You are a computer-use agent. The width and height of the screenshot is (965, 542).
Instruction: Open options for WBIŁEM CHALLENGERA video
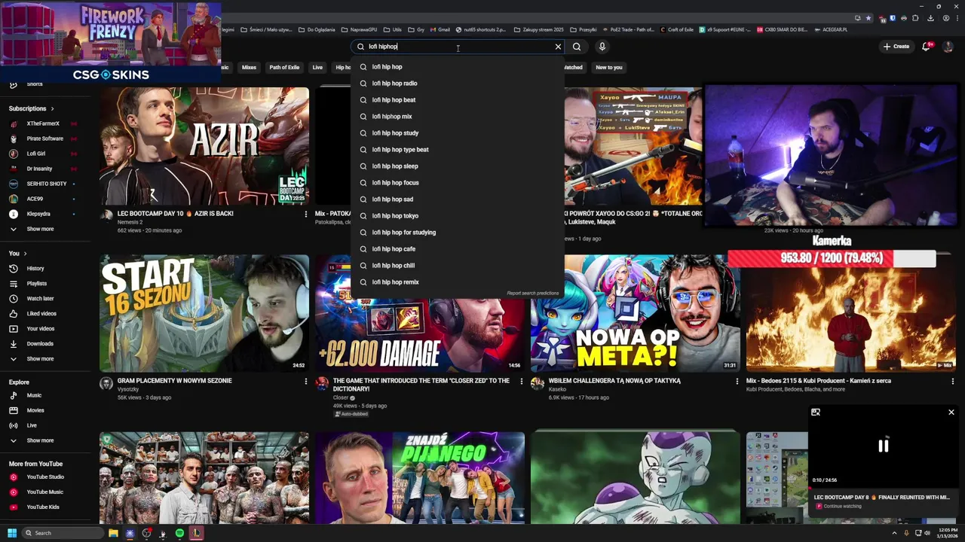point(737,382)
